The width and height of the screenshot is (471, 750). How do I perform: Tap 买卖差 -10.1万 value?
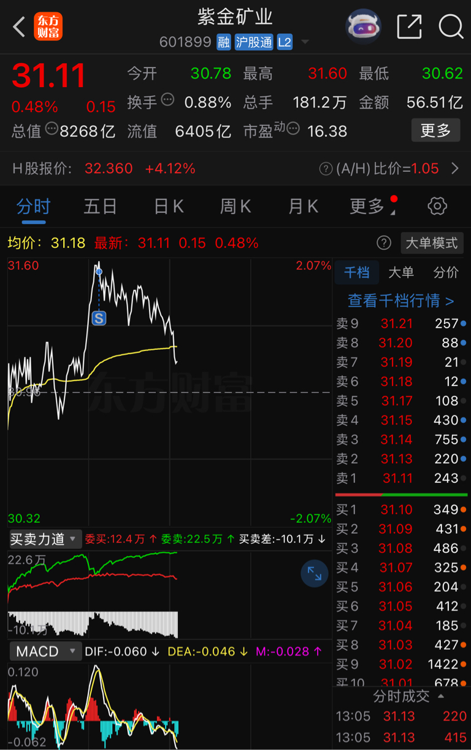point(283,539)
